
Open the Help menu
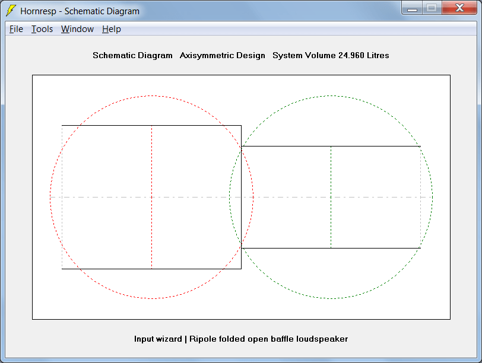111,29
